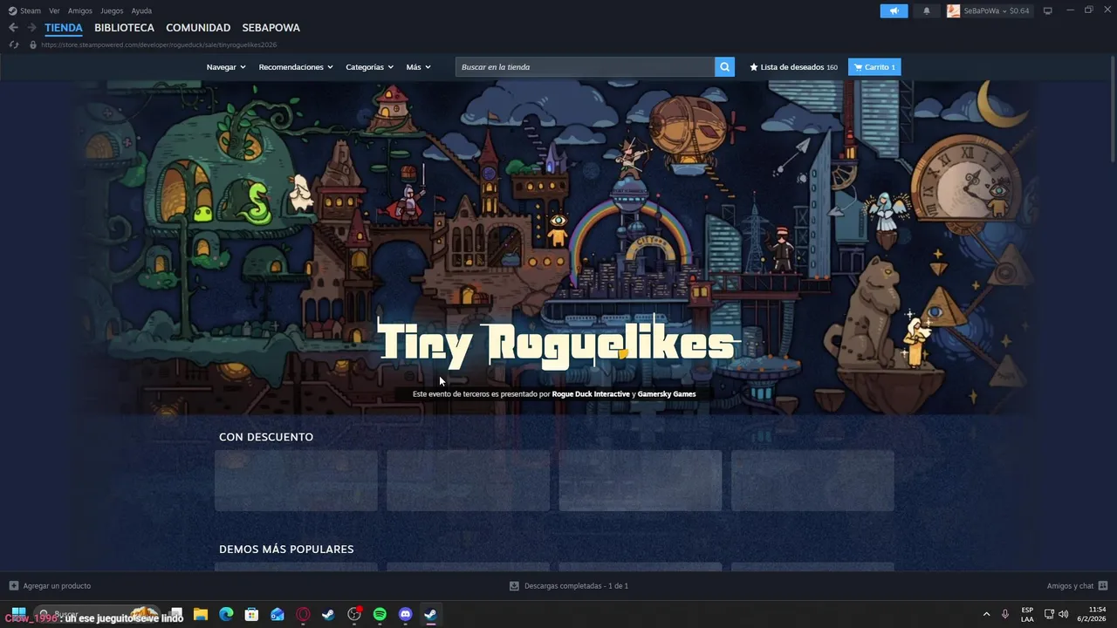Screen dimensions: 1117x628
Task: Switch to the TIENDA tab
Action: pos(64,28)
